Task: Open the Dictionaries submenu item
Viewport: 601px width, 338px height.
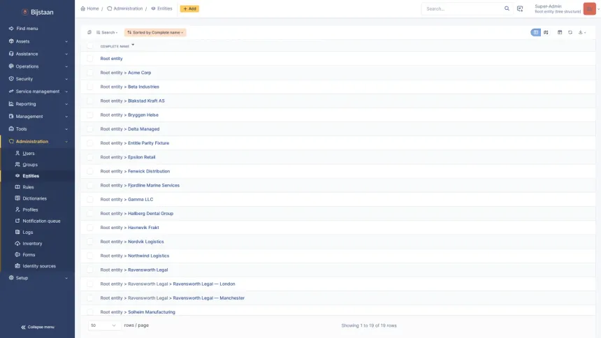Action: (x=34, y=198)
